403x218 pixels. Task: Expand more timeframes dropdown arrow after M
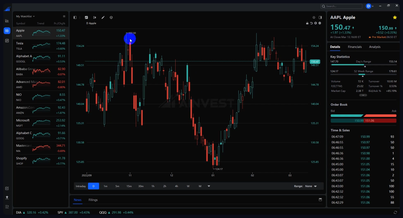point(209,186)
